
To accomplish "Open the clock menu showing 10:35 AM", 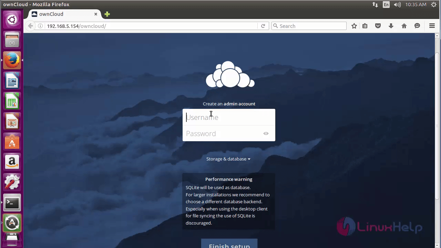I will [x=416, y=4].
